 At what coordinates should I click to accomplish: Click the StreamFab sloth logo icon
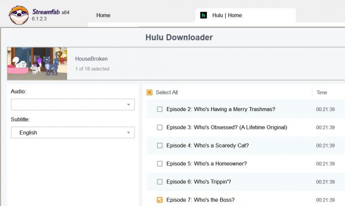(x=19, y=15)
